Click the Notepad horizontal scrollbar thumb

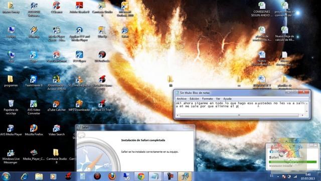239,115
